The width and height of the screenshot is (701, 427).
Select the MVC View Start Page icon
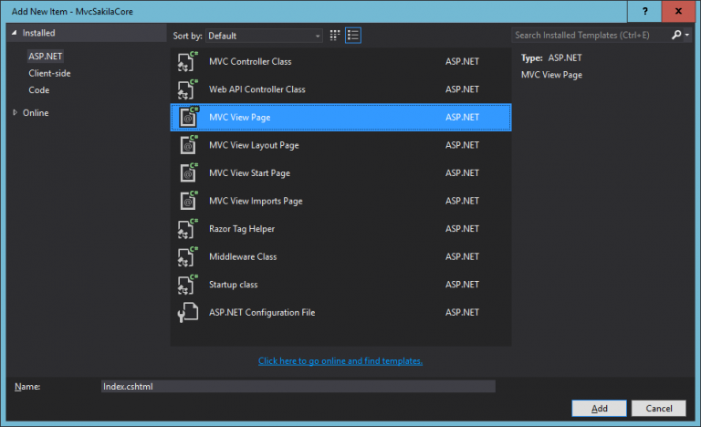pos(187,173)
